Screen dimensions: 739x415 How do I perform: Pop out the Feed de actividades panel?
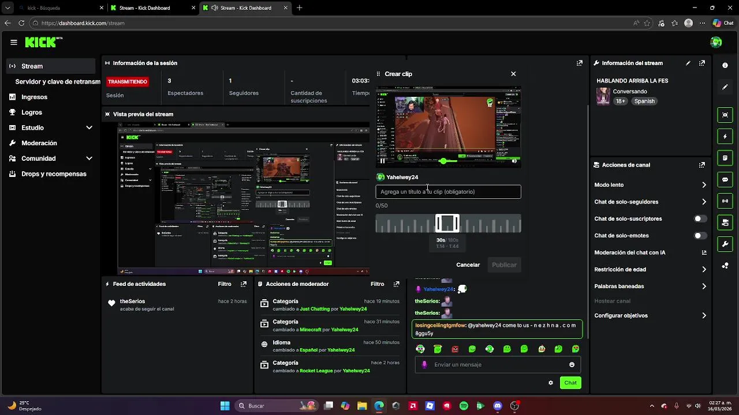coord(244,284)
